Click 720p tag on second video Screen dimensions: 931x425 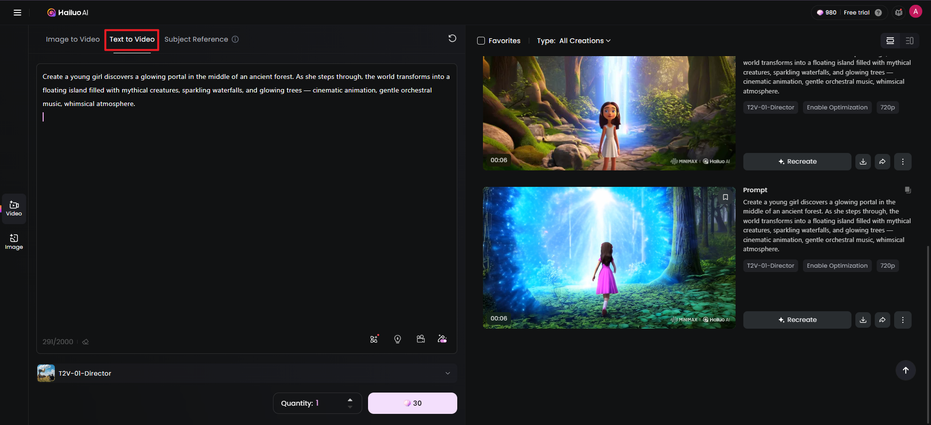coord(887,266)
